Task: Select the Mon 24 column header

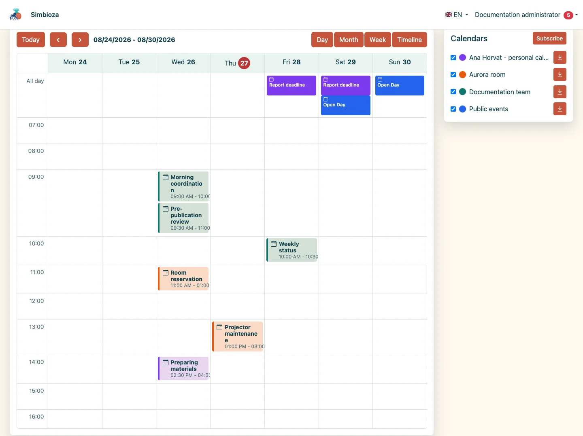Action: (x=75, y=62)
